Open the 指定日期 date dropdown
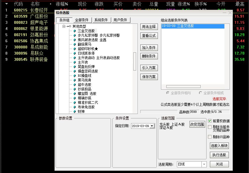This screenshot has width=249, height=173. (152, 126)
